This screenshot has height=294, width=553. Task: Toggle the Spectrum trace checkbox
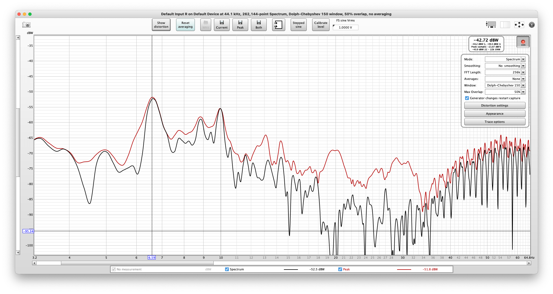coord(227,269)
